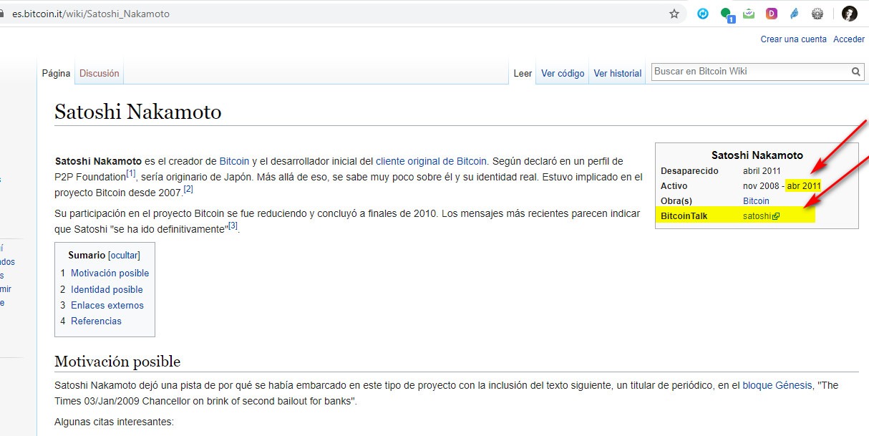Click the Algunas citas interesantes text
The image size is (869, 436).
(115, 422)
